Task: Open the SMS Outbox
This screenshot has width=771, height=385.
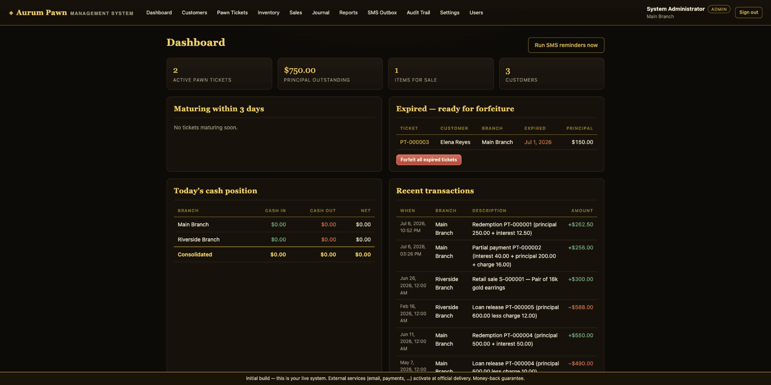Action: click(x=382, y=13)
